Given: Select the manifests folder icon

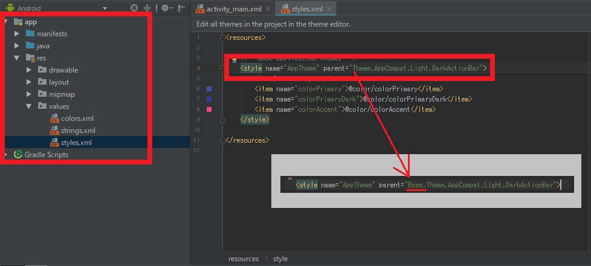Looking at the screenshot, I should click(30, 34).
